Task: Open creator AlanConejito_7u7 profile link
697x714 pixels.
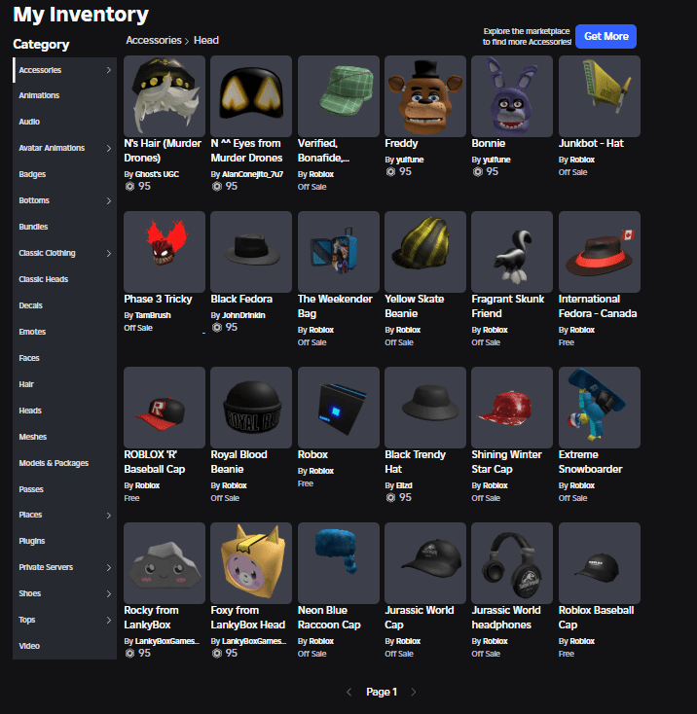Action: coord(252,174)
